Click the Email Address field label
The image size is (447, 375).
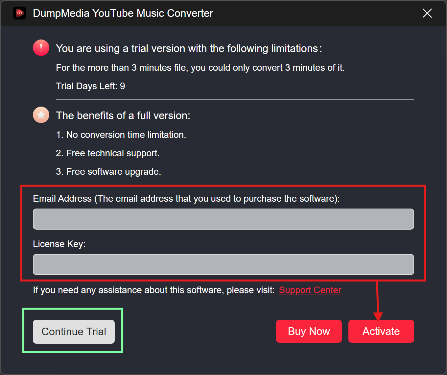[186, 199]
